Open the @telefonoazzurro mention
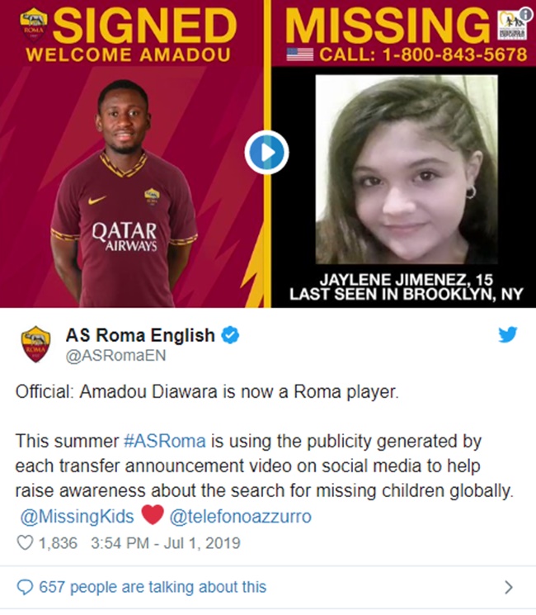The image size is (536, 615). 241,516
